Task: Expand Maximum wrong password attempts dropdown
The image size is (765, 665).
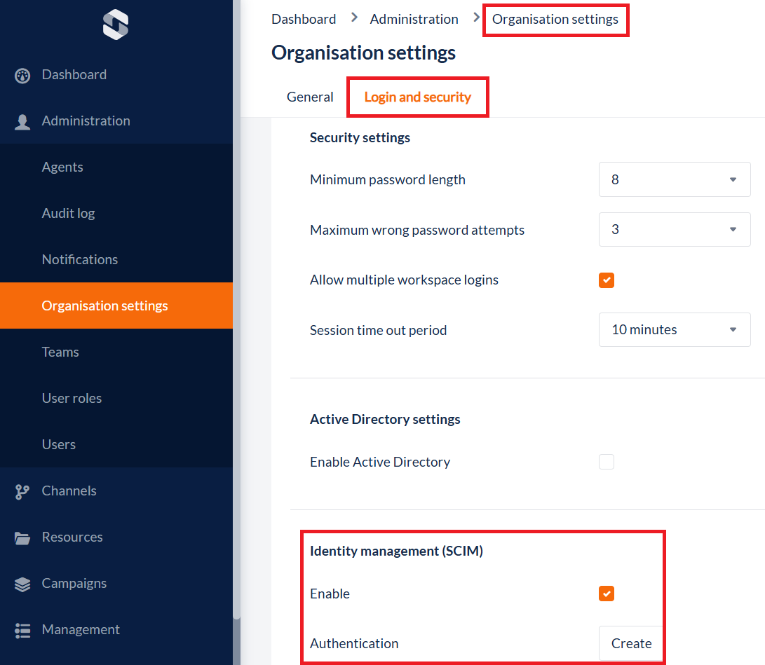Action: [674, 230]
